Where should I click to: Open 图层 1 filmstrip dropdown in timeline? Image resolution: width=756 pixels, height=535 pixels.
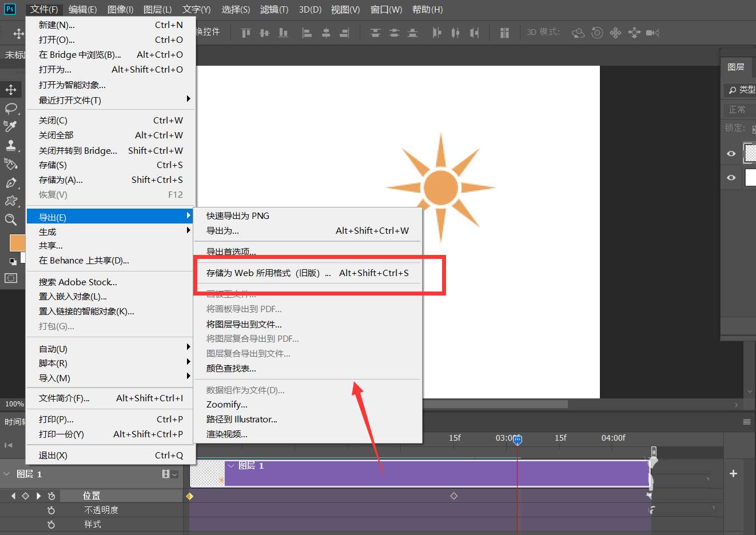[x=170, y=474]
